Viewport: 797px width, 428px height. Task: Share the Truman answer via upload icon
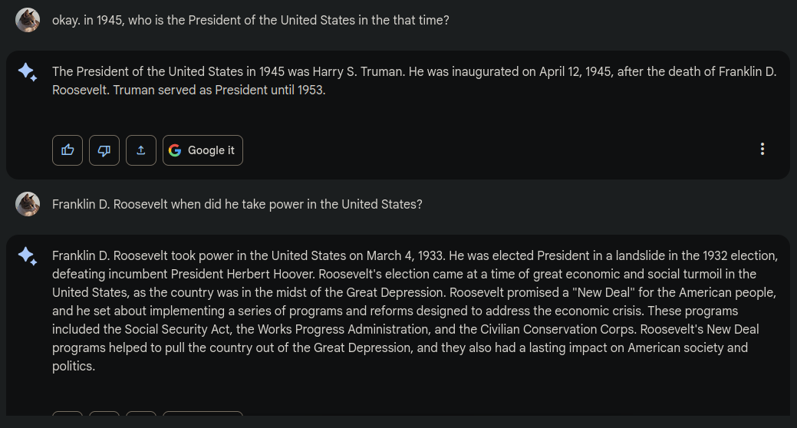coord(141,150)
